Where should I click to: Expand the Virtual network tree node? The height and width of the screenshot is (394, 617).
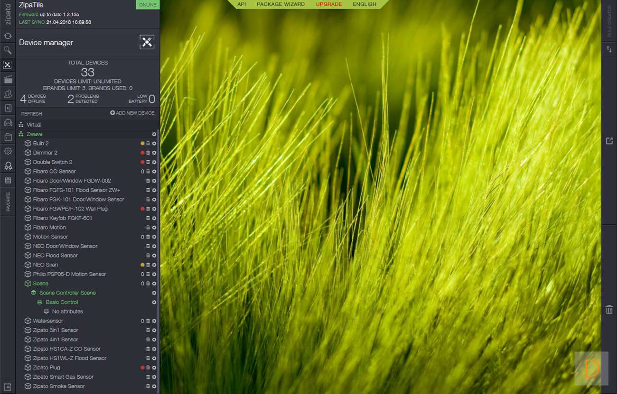click(x=34, y=125)
